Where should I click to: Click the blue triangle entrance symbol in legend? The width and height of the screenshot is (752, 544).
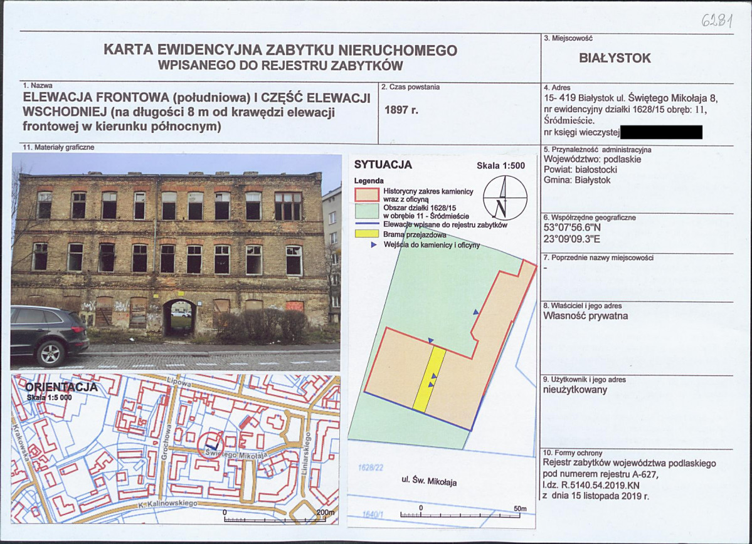[374, 245]
